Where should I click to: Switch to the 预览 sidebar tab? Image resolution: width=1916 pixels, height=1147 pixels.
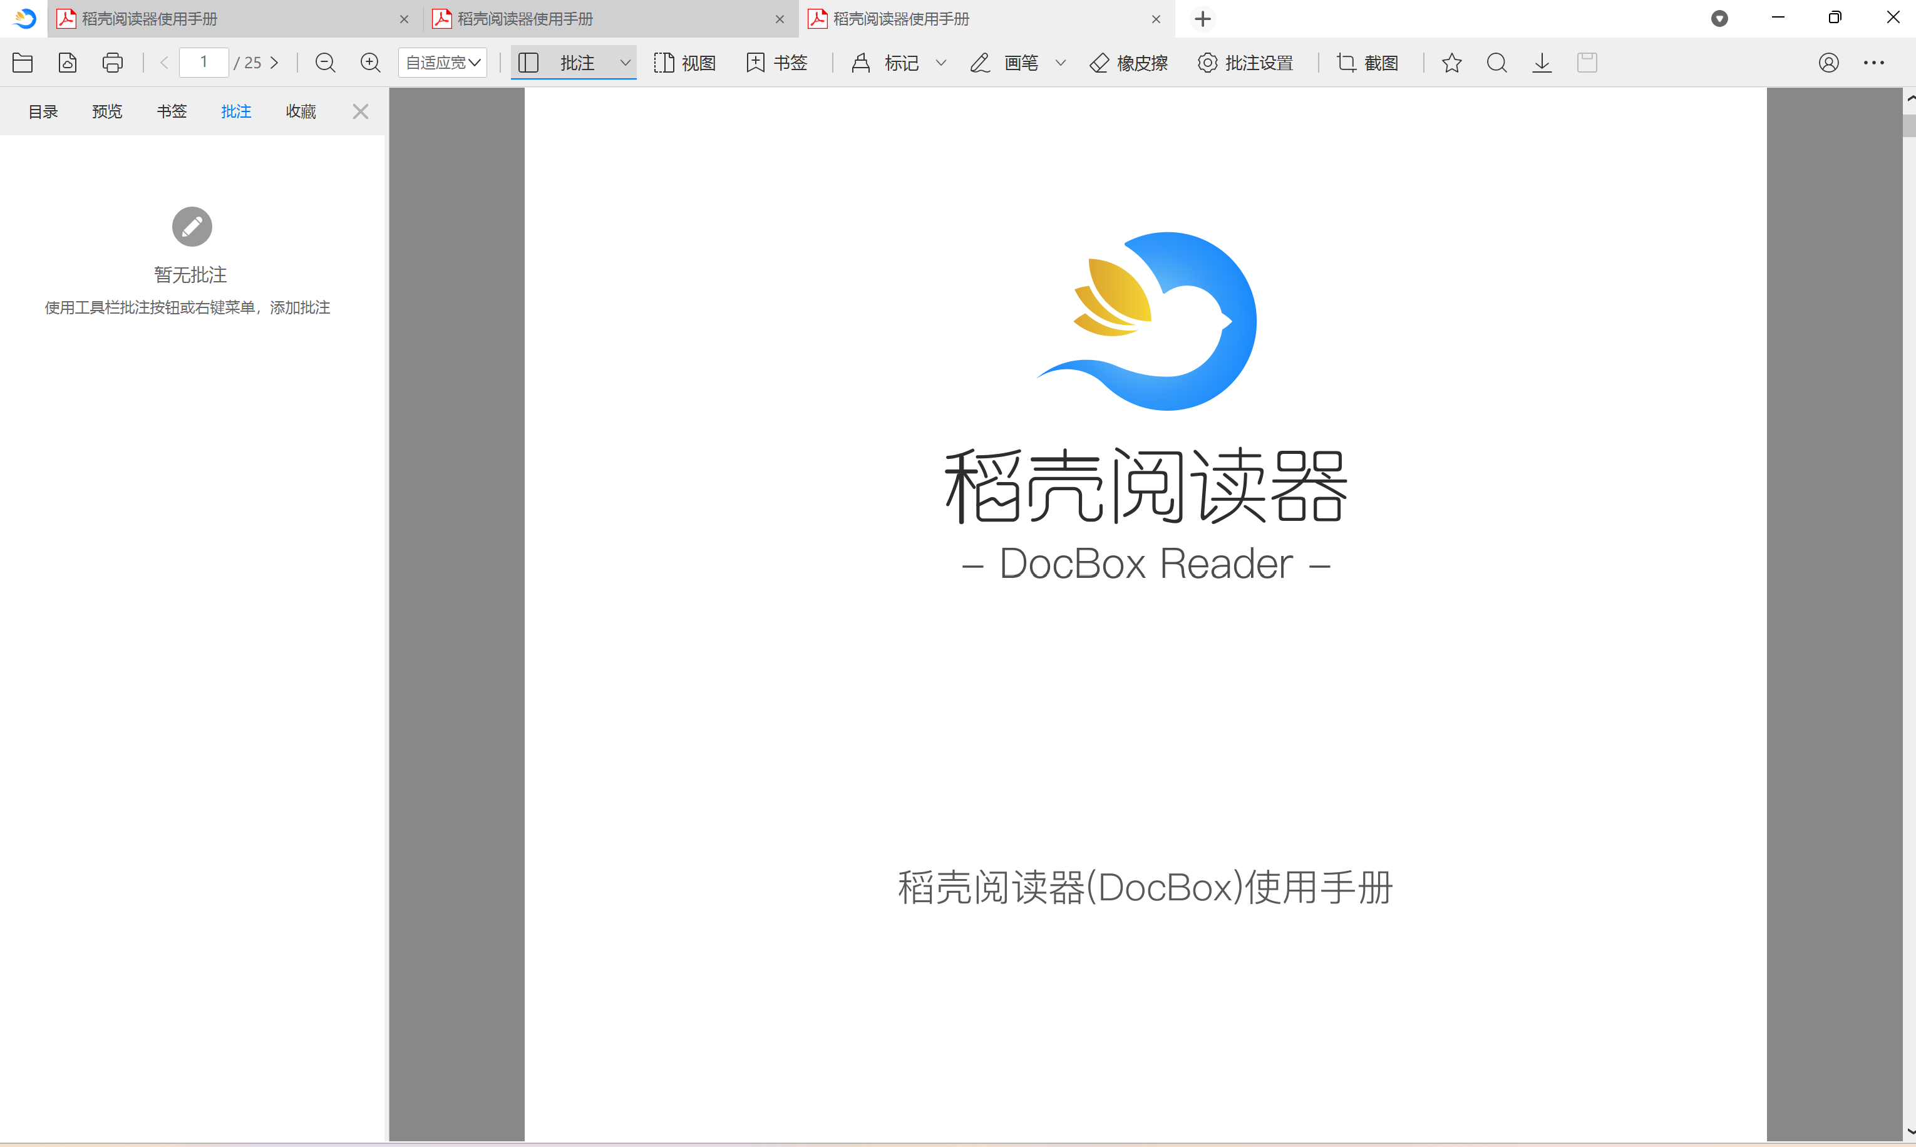(108, 111)
